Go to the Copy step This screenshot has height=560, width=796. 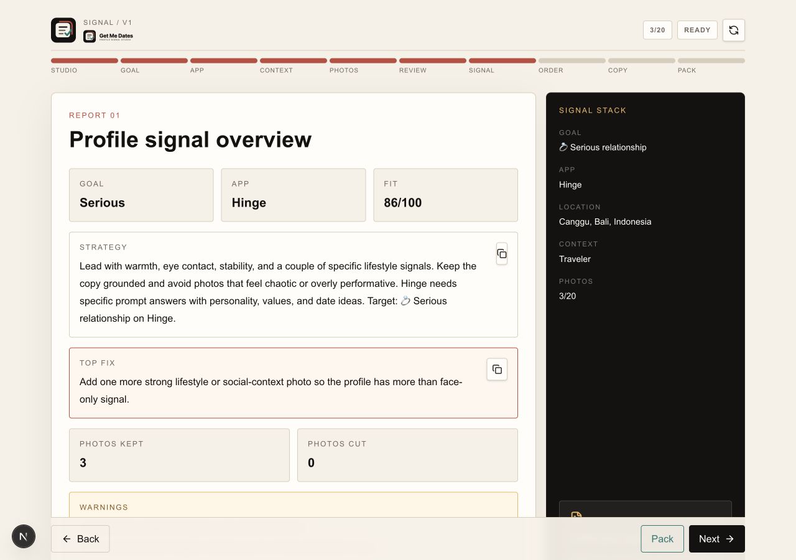[x=642, y=65]
